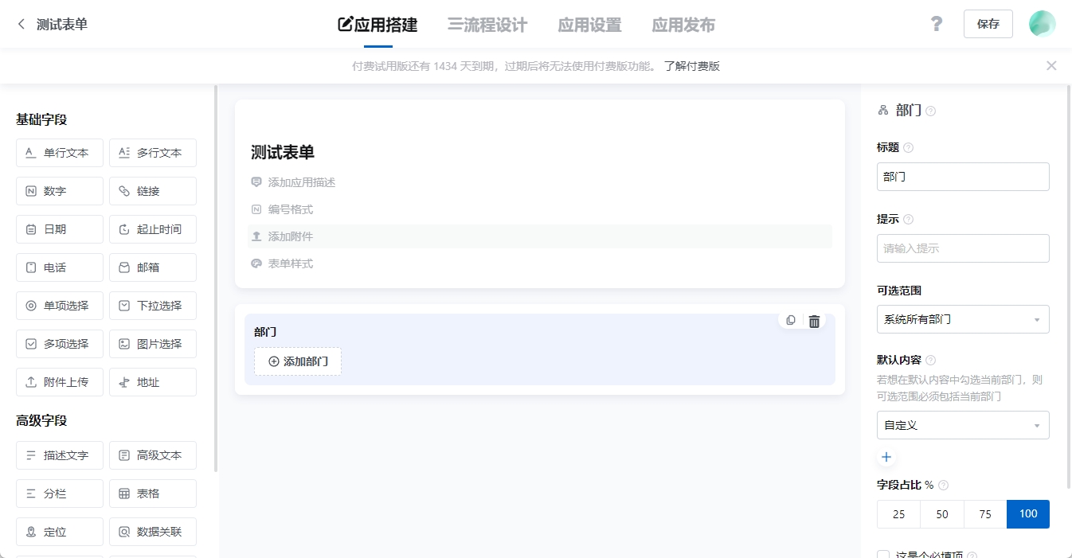Viewport: 1072px width, 558px height.
Task: Click the help question mark icon
Action: (937, 24)
